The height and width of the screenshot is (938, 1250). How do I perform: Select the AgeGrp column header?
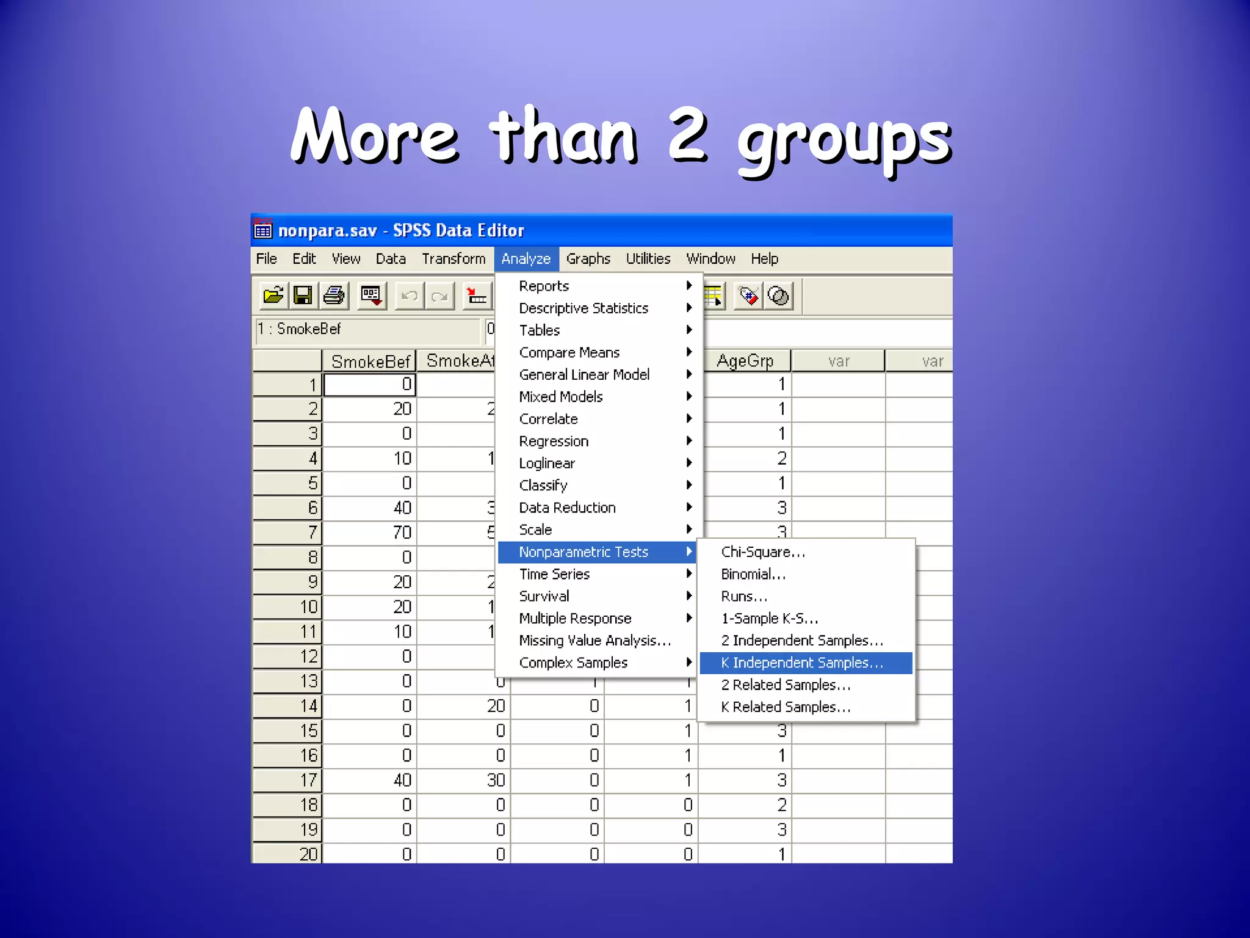747,361
